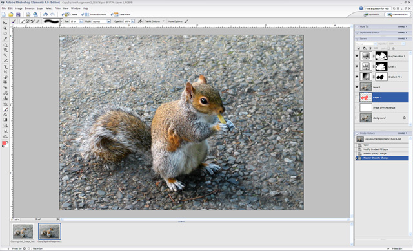The image size is (413, 251).
Task: Hide Layer 1 via eye icon
Action: [357, 87]
